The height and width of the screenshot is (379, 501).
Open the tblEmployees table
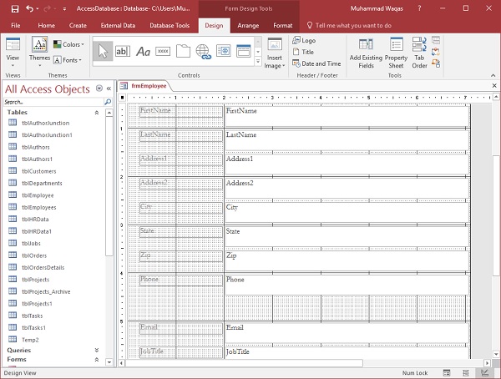pos(38,207)
